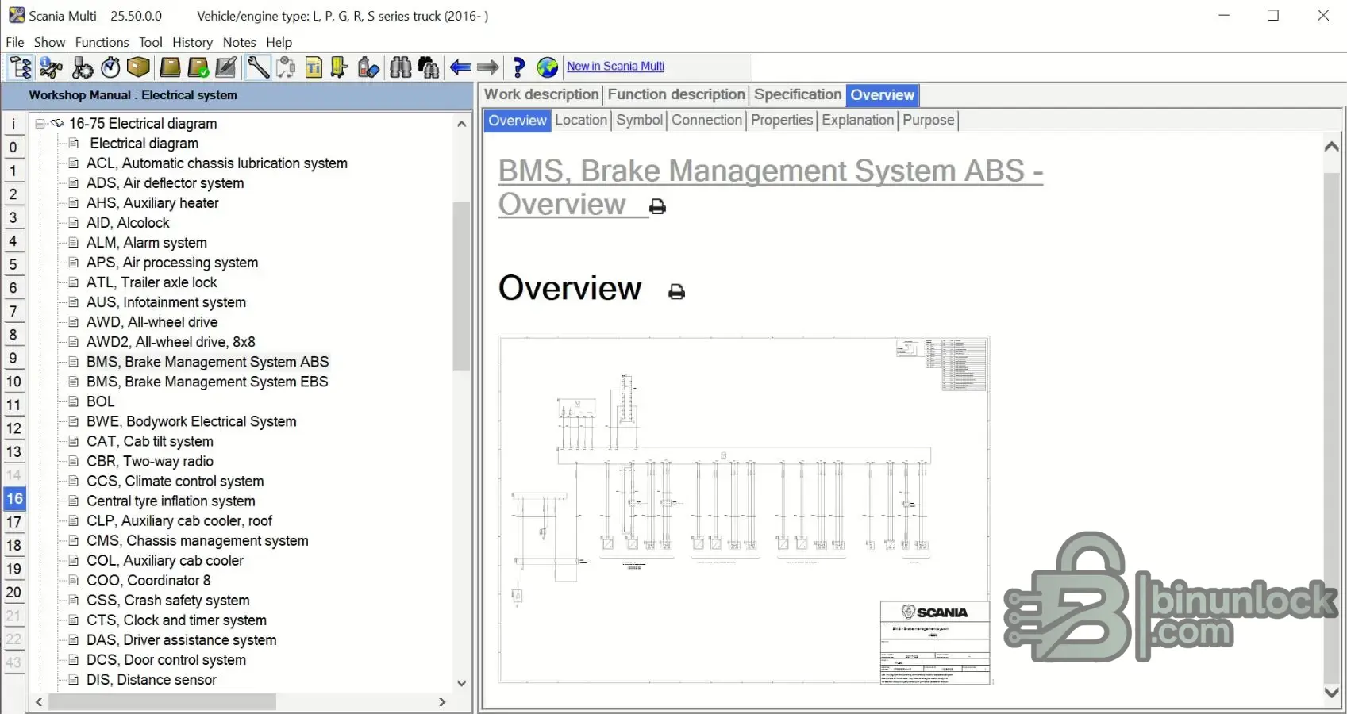
Task: Select the Connection sub-tab
Action: 706,120
